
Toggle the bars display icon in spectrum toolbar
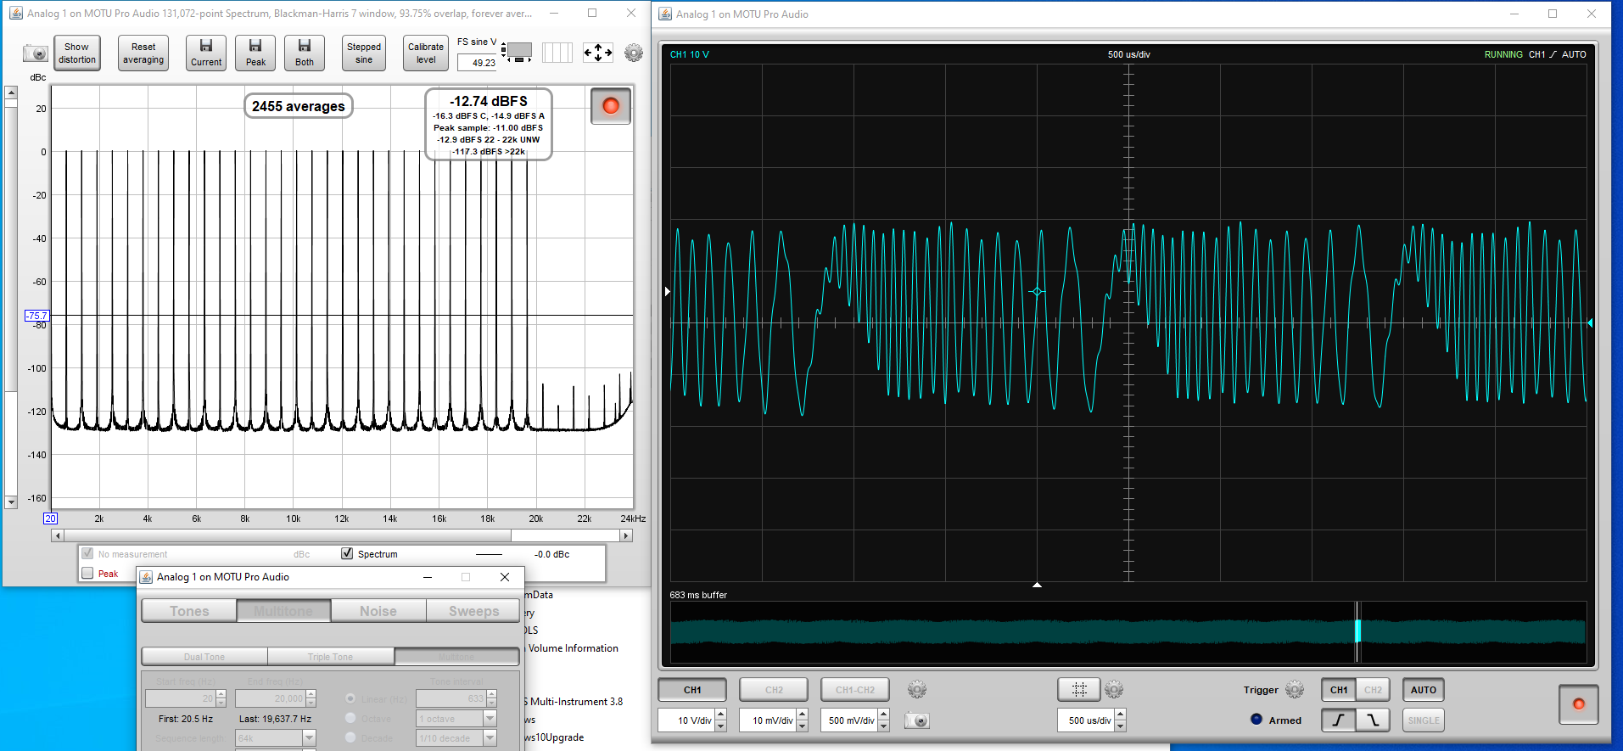pos(557,53)
